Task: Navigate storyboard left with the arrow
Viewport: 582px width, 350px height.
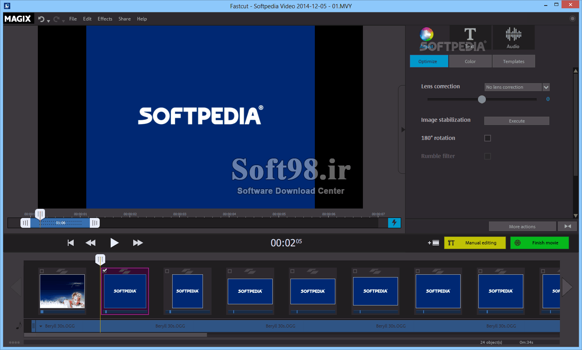Action: pyautogui.click(x=16, y=287)
